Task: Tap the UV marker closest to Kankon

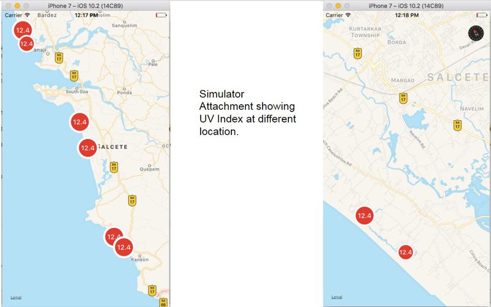Action: [124, 247]
